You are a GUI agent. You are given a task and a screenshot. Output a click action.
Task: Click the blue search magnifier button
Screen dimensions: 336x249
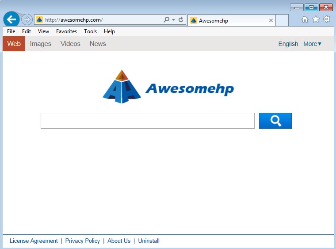pyautogui.click(x=275, y=121)
